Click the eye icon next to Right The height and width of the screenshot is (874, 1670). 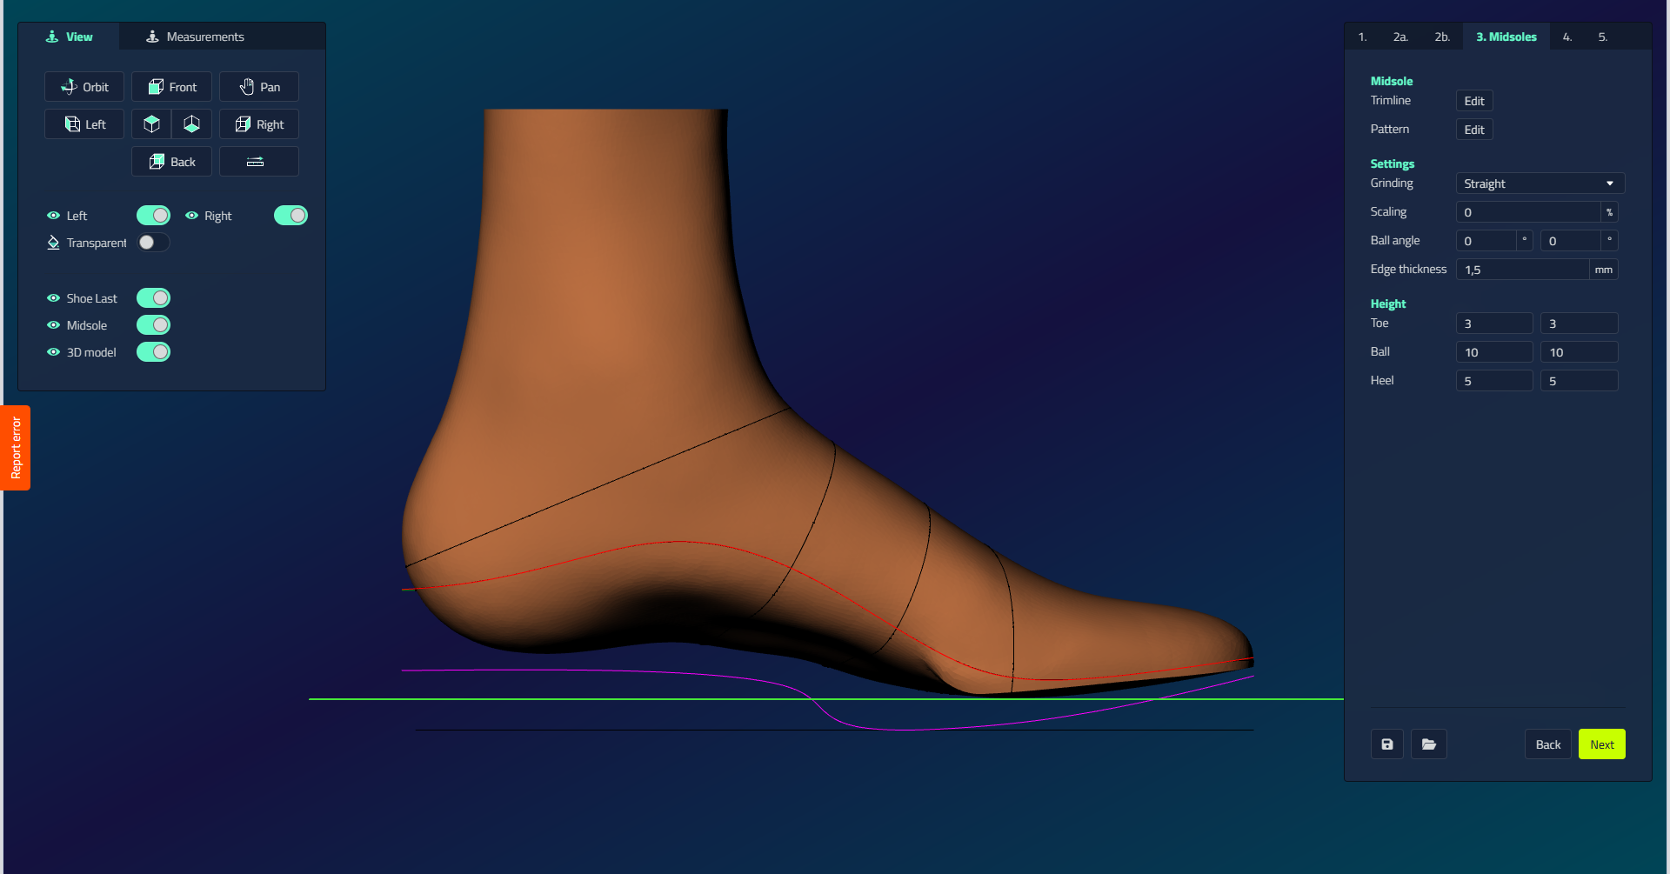(191, 216)
